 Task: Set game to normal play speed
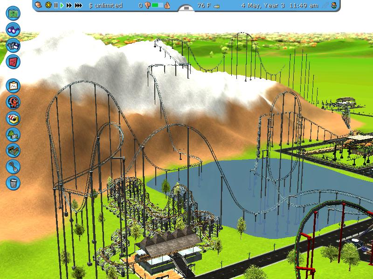point(62,6)
